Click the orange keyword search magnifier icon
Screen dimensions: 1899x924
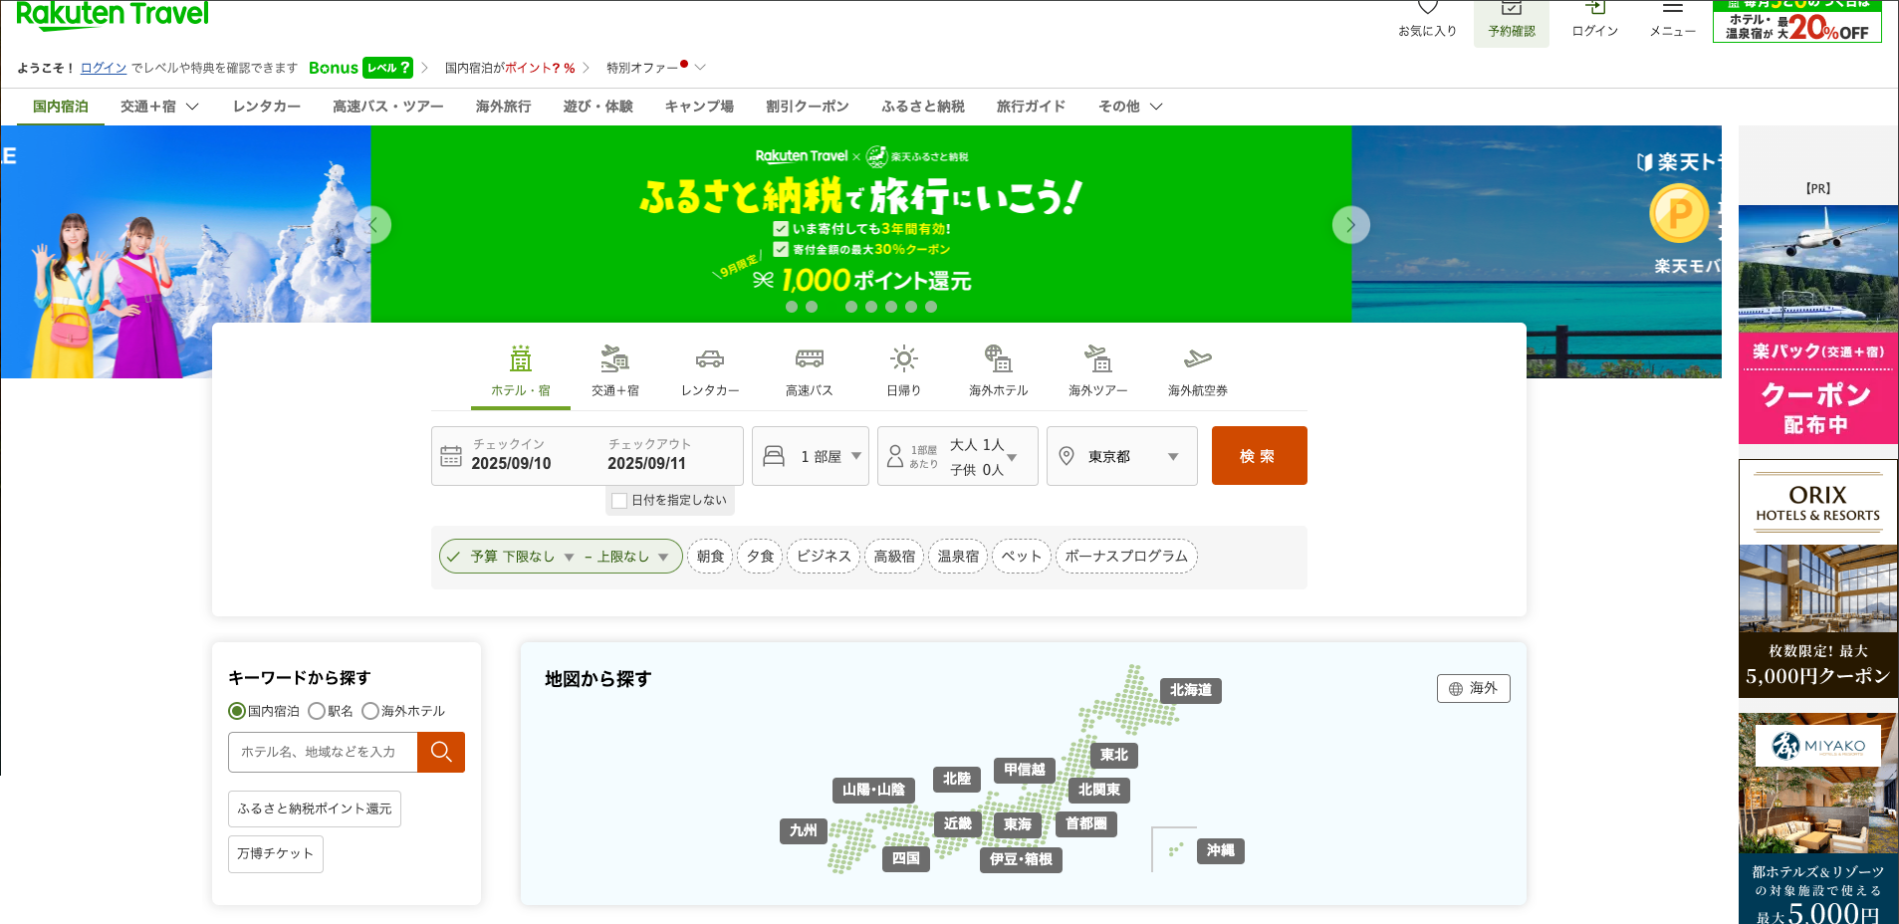pos(441,752)
